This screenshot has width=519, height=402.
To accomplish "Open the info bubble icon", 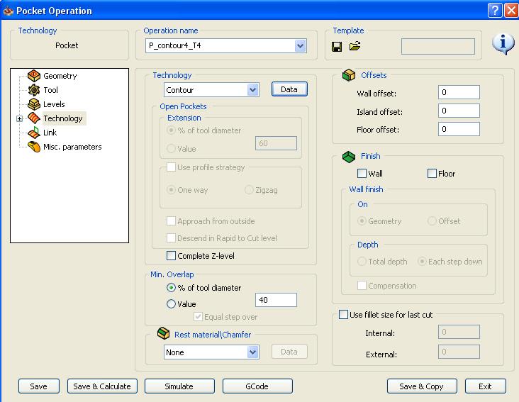I will click(x=503, y=43).
